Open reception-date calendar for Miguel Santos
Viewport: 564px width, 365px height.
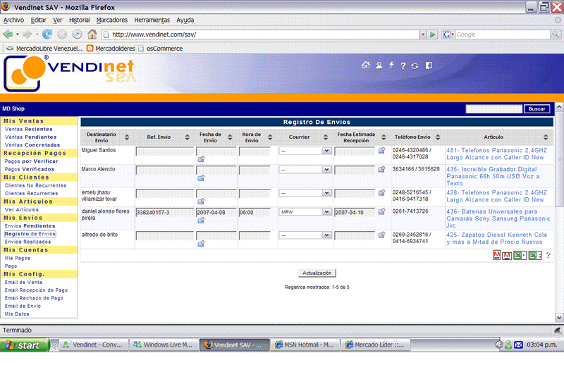pyautogui.click(x=381, y=150)
